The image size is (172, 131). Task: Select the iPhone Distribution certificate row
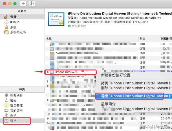coord(70,72)
